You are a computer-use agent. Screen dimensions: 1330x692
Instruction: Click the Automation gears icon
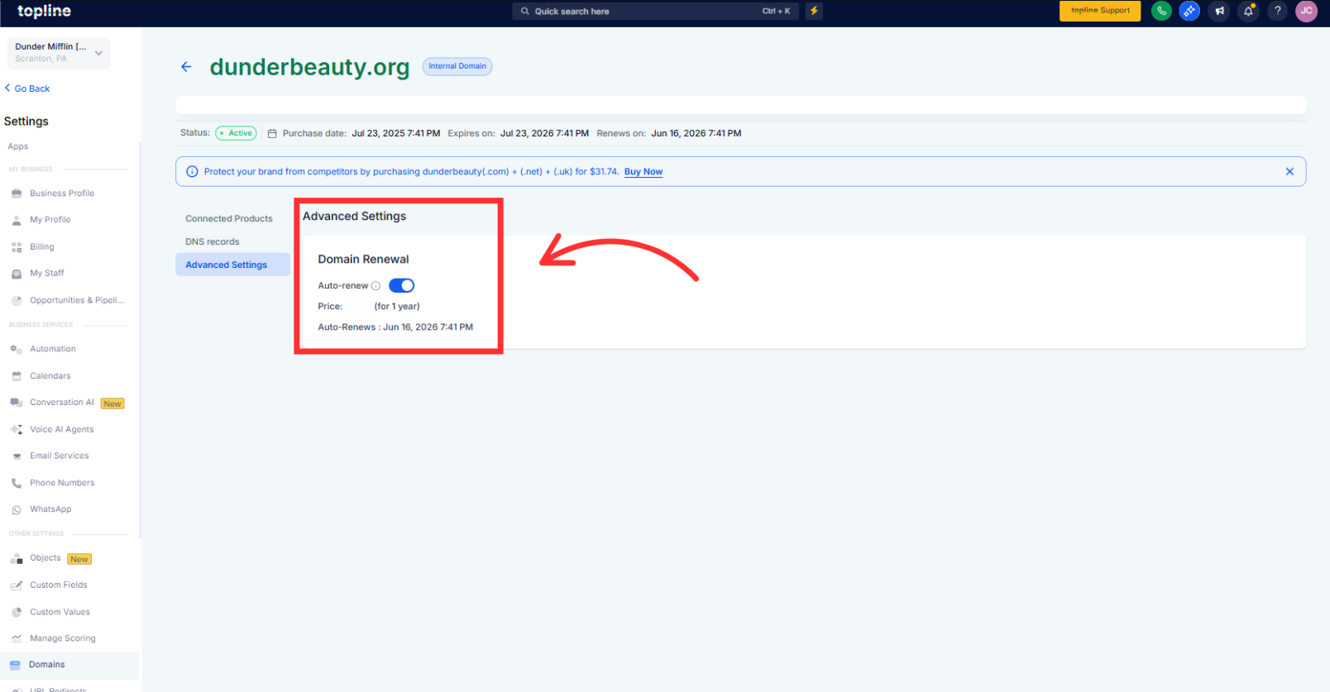pyautogui.click(x=17, y=350)
